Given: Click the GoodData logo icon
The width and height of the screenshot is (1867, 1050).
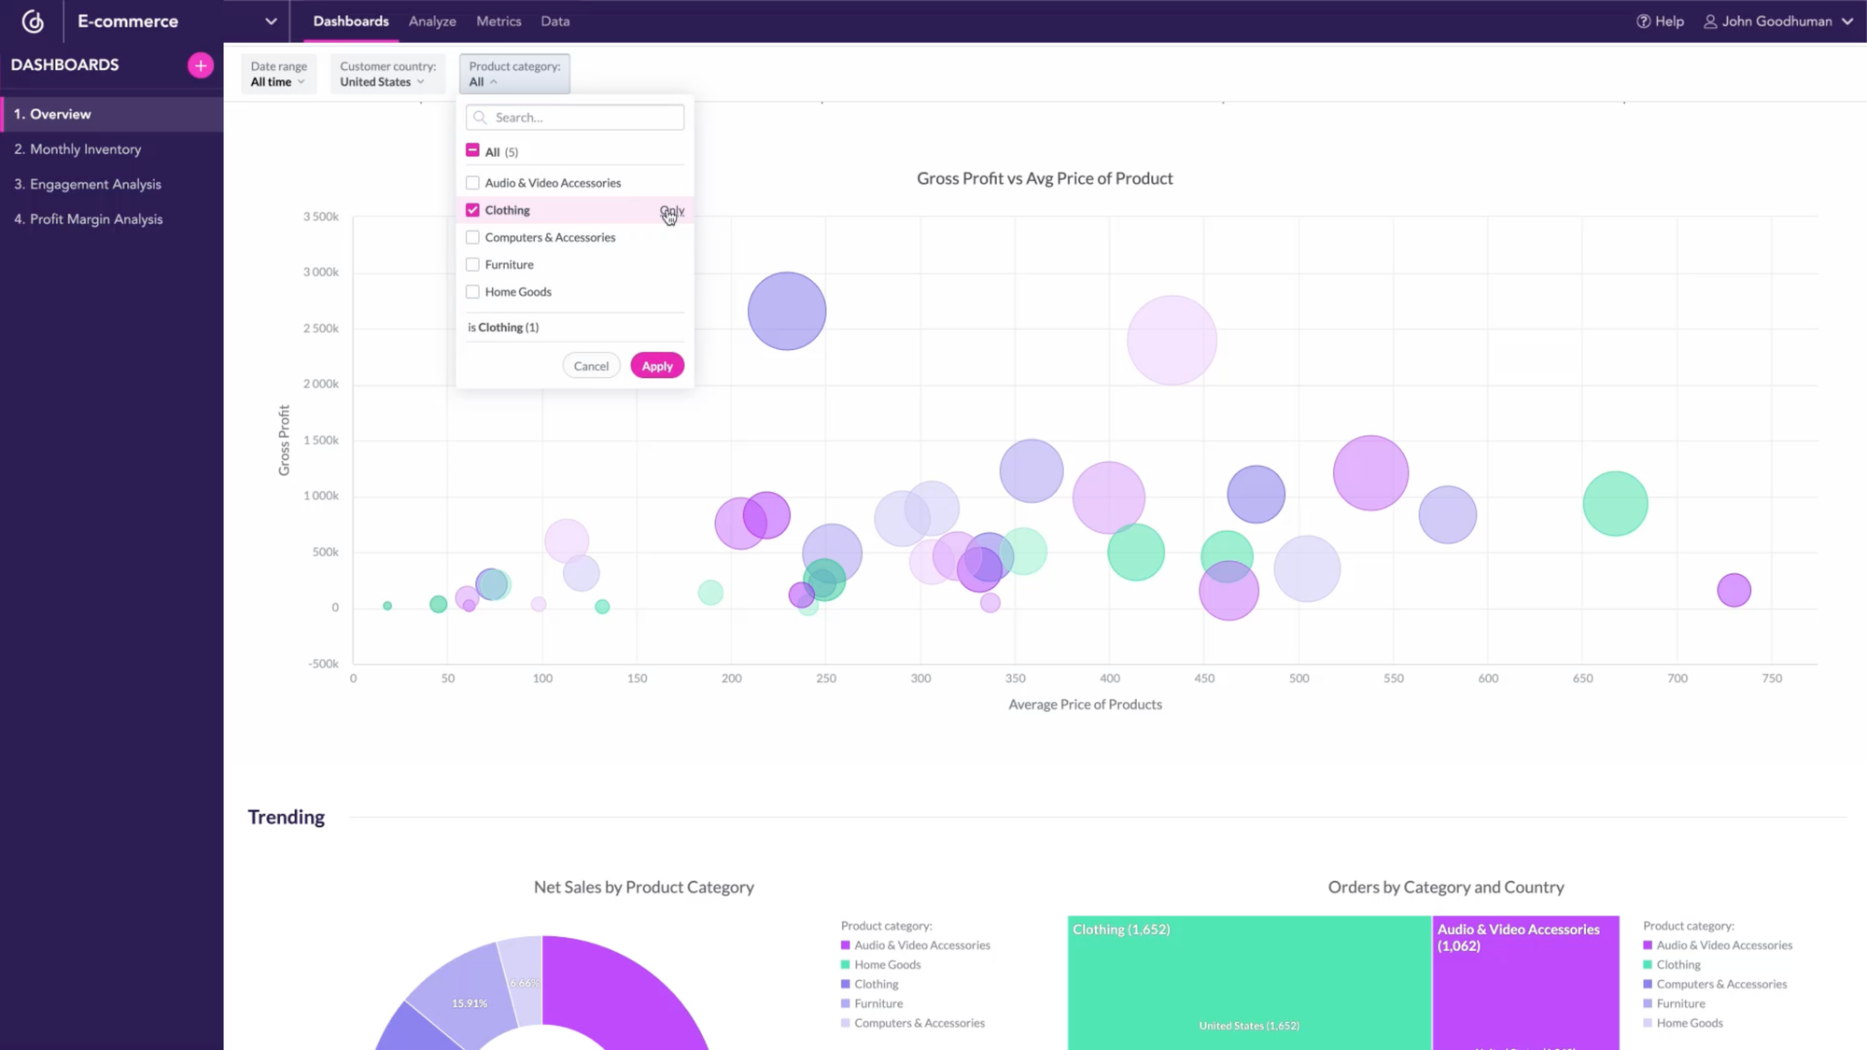Looking at the screenshot, I should point(33,21).
